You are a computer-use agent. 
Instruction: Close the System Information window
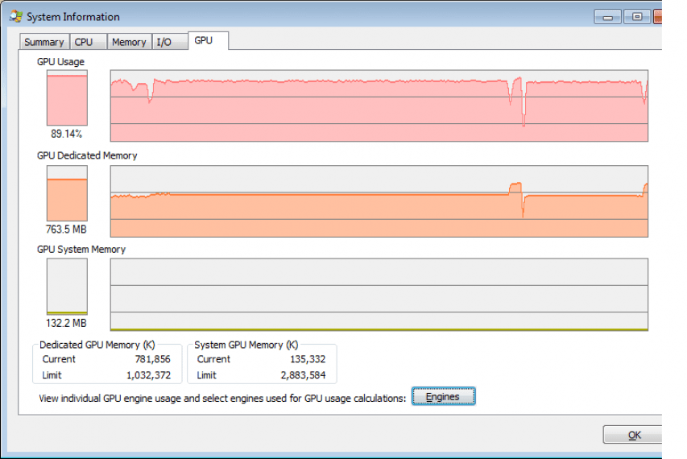[658, 17]
